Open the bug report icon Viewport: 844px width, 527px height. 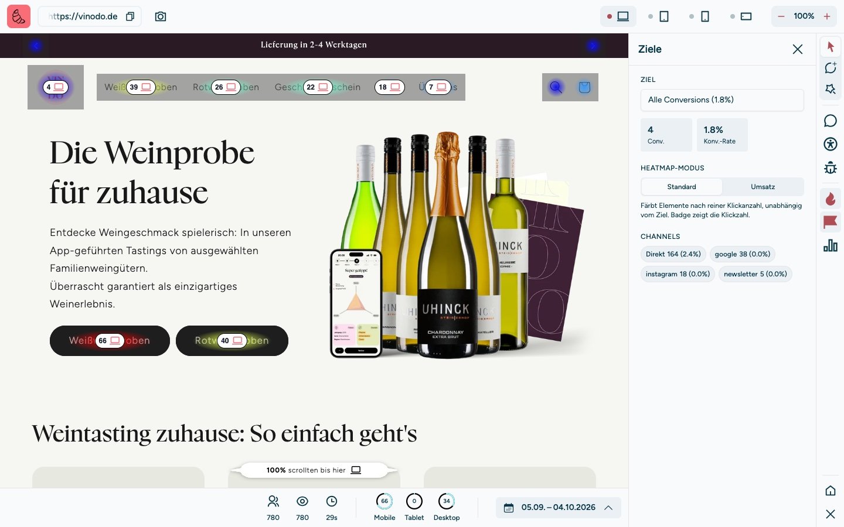[x=831, y=168]
